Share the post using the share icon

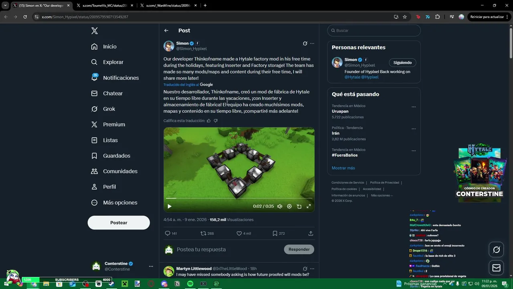pos(311,233)
